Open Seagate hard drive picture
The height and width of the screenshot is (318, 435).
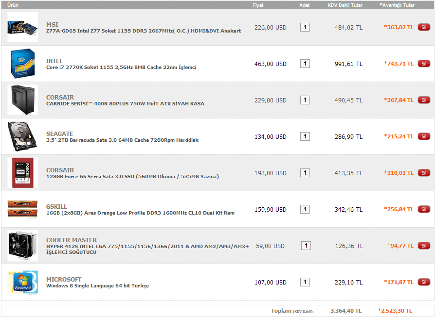[22, 136]
